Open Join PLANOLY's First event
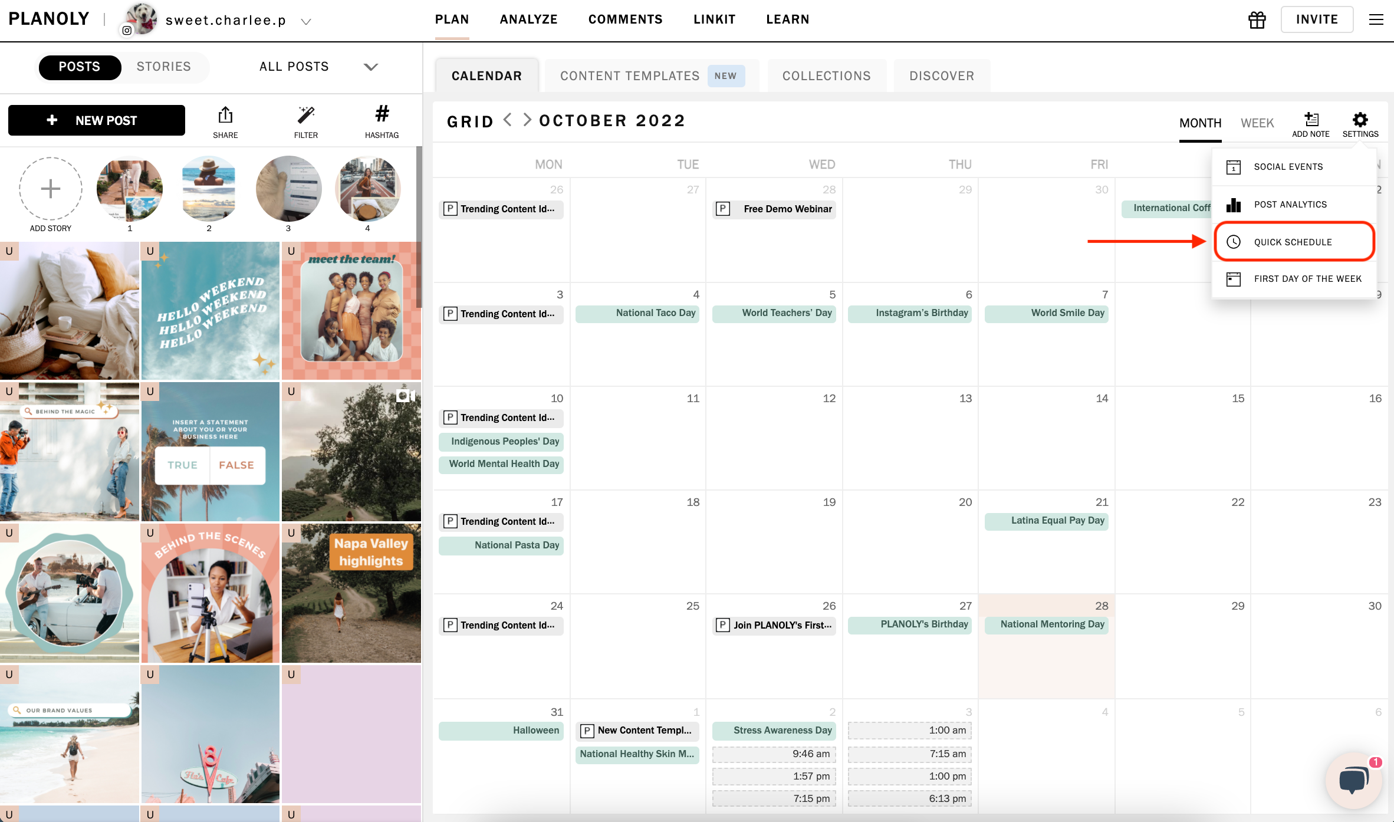The image size is (1394, 822). pos(774,625)
